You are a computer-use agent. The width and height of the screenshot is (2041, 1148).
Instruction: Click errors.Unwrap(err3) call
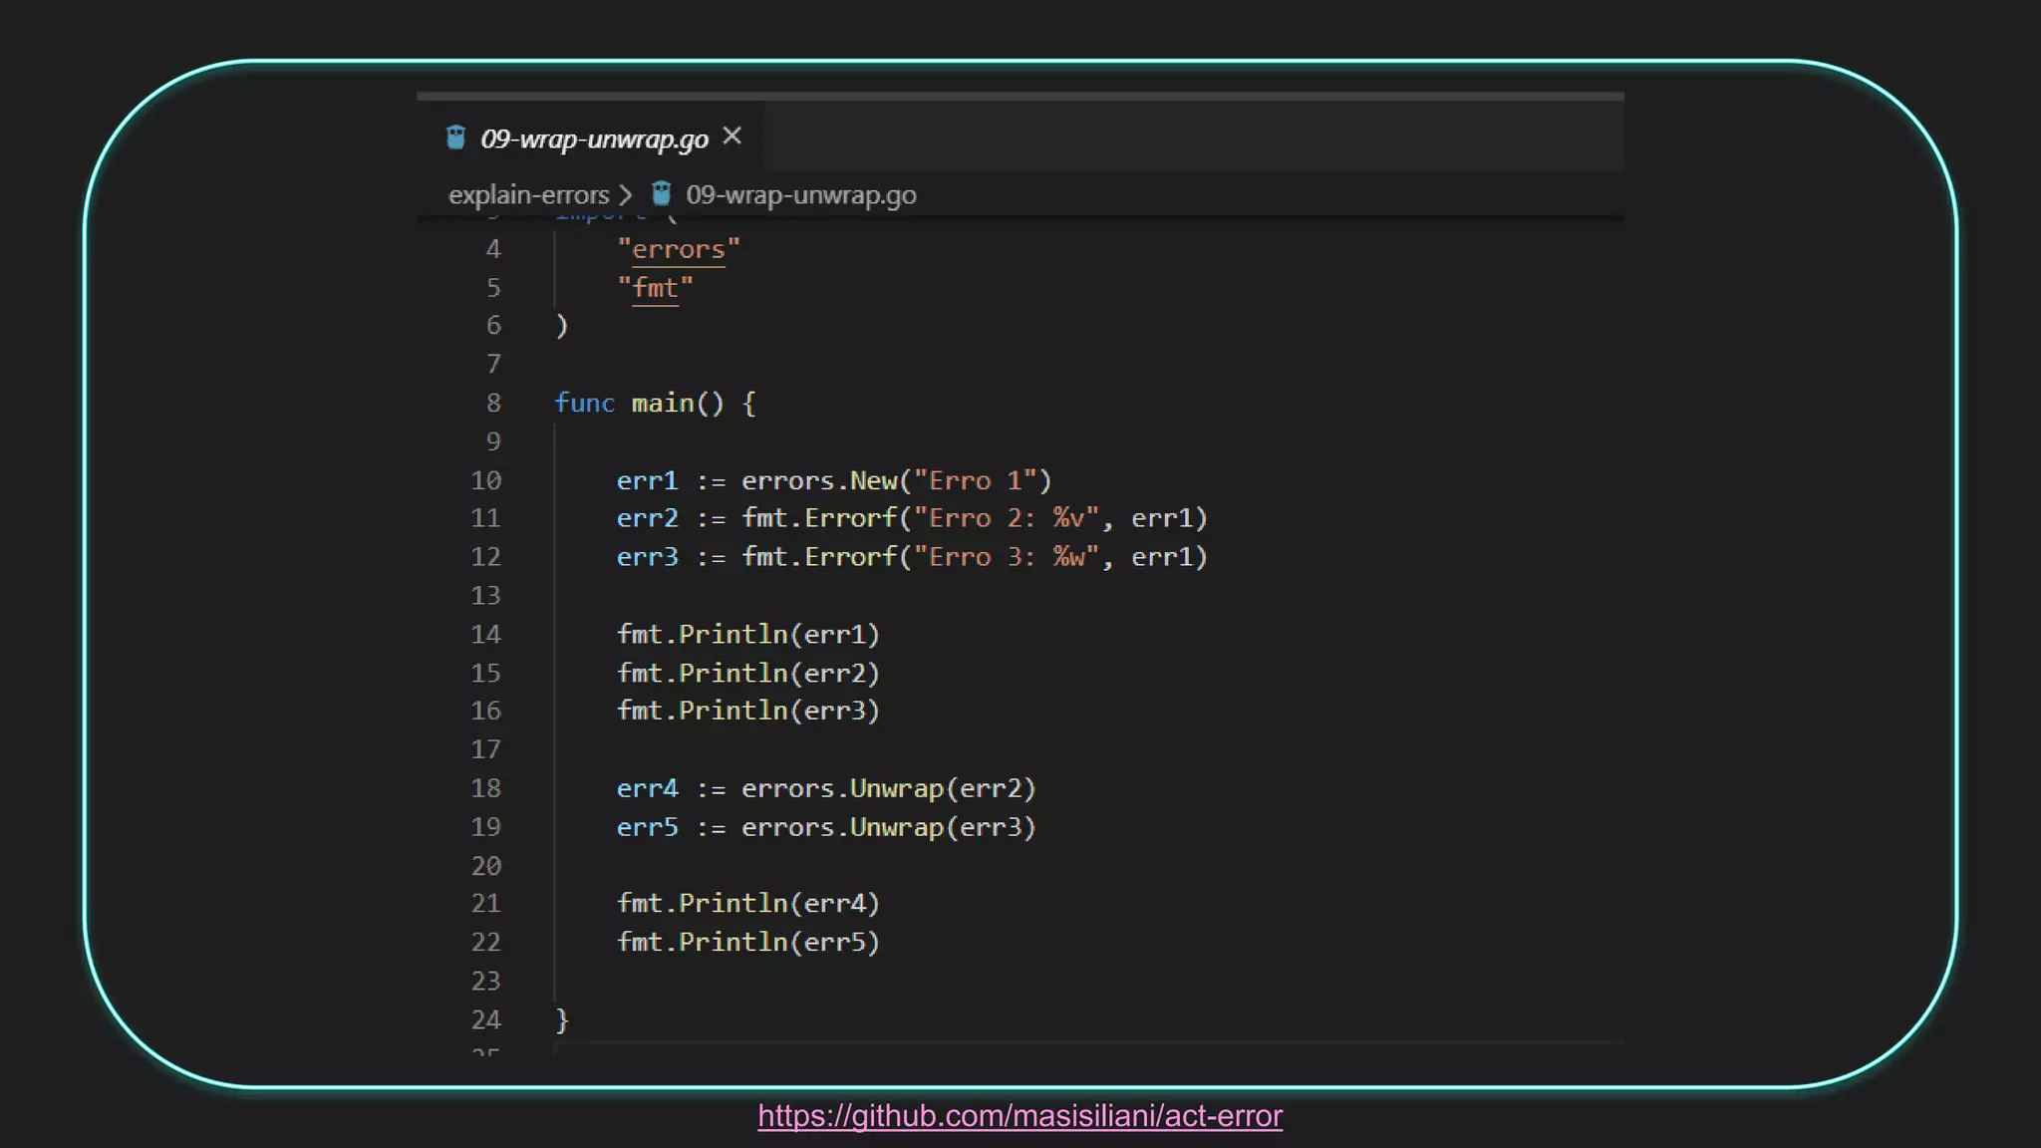point(889,827)
